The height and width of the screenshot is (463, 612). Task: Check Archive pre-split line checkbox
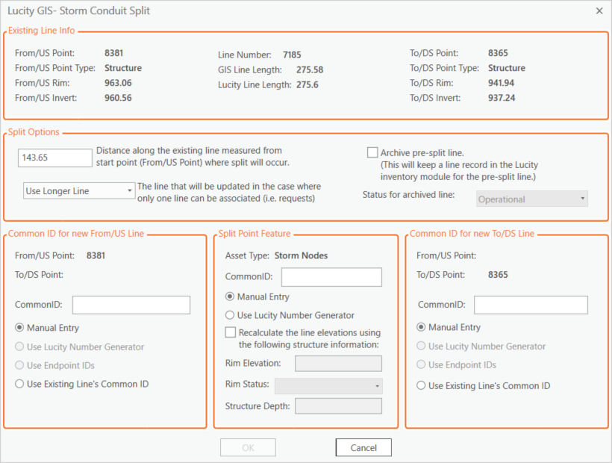coord(372,152)
